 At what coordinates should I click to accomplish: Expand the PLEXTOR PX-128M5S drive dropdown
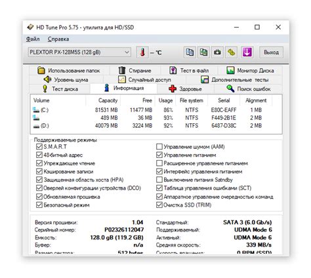79,52
